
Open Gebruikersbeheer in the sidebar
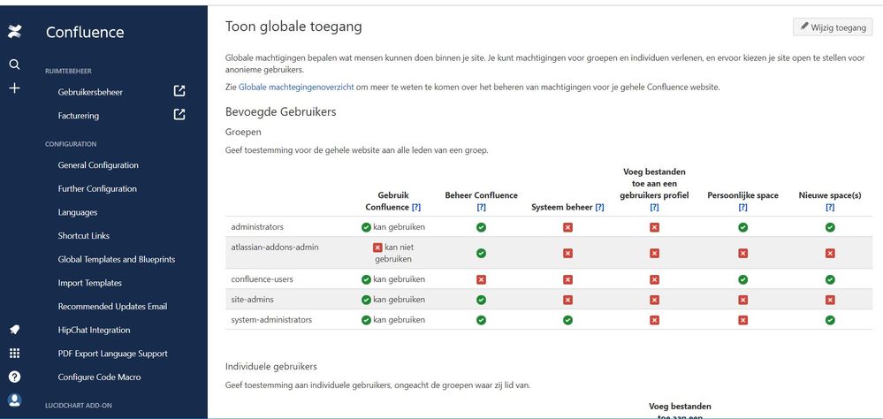point(90,92)
